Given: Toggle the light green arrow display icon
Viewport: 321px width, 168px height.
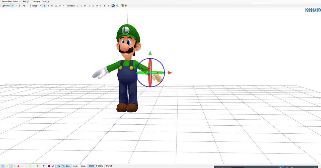Looking at the screenshot, I should [x=34, y=166].
